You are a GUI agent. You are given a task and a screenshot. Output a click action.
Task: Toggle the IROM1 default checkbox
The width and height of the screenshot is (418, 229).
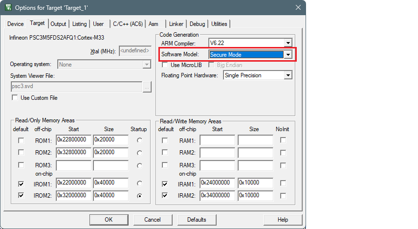pyautogui.click(x=21, y=184)
